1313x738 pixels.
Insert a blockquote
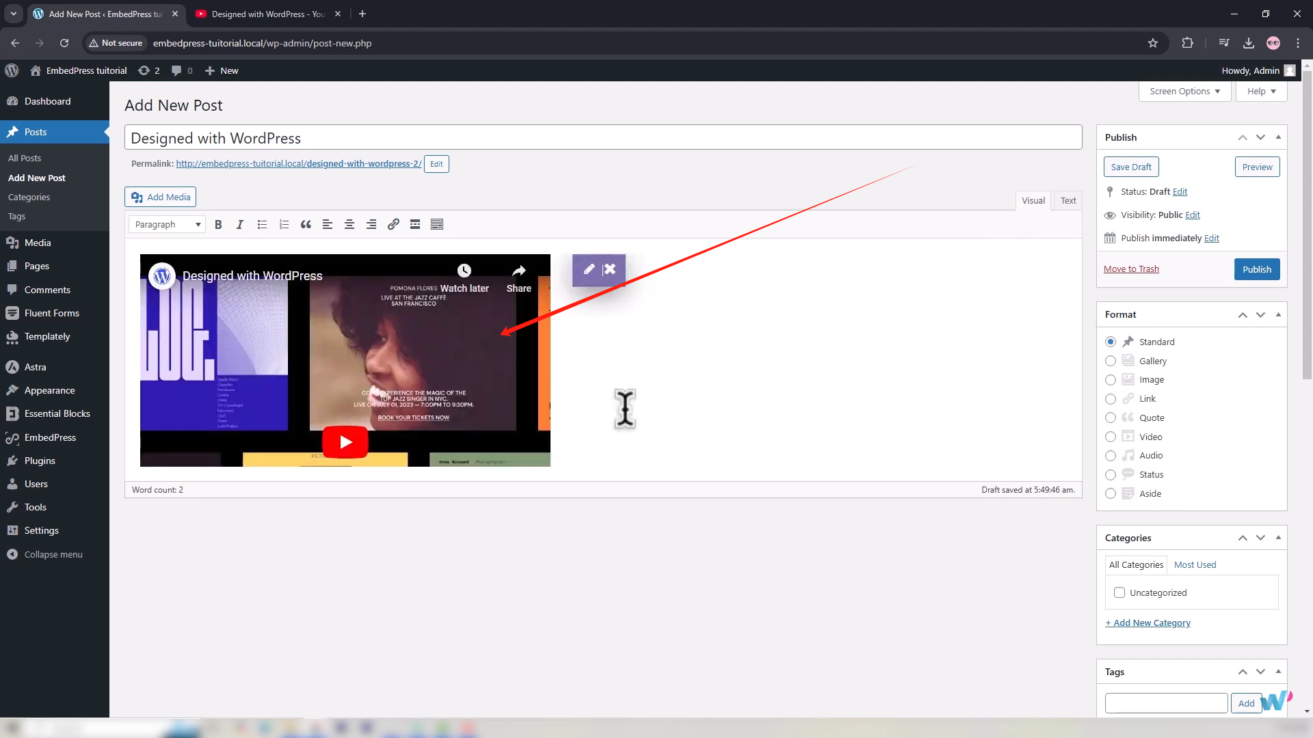306,224
